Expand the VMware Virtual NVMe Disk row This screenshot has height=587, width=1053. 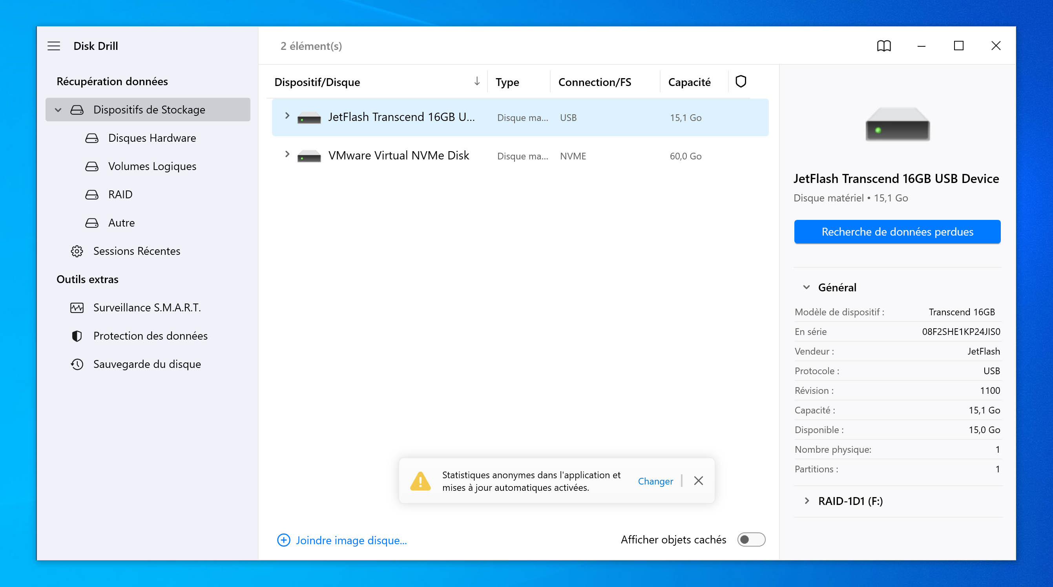point(287,154)
